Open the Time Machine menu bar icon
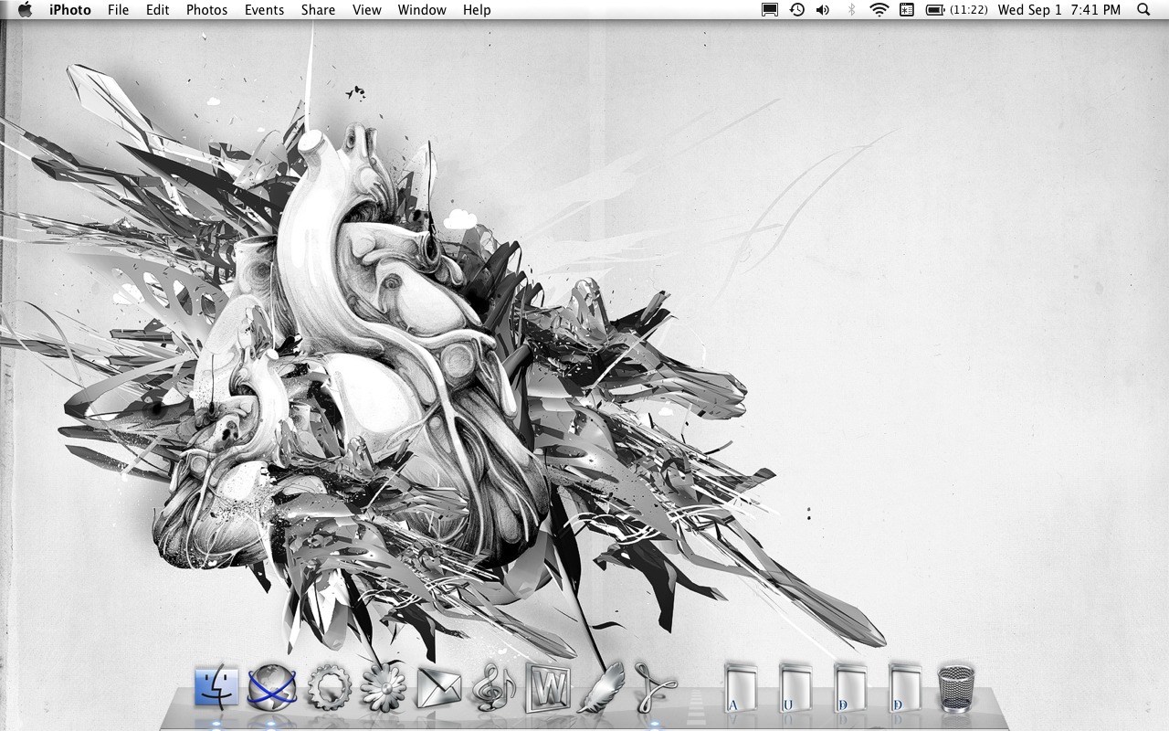Viewport: 1169px width, 731px height. [x=797, y=10]
